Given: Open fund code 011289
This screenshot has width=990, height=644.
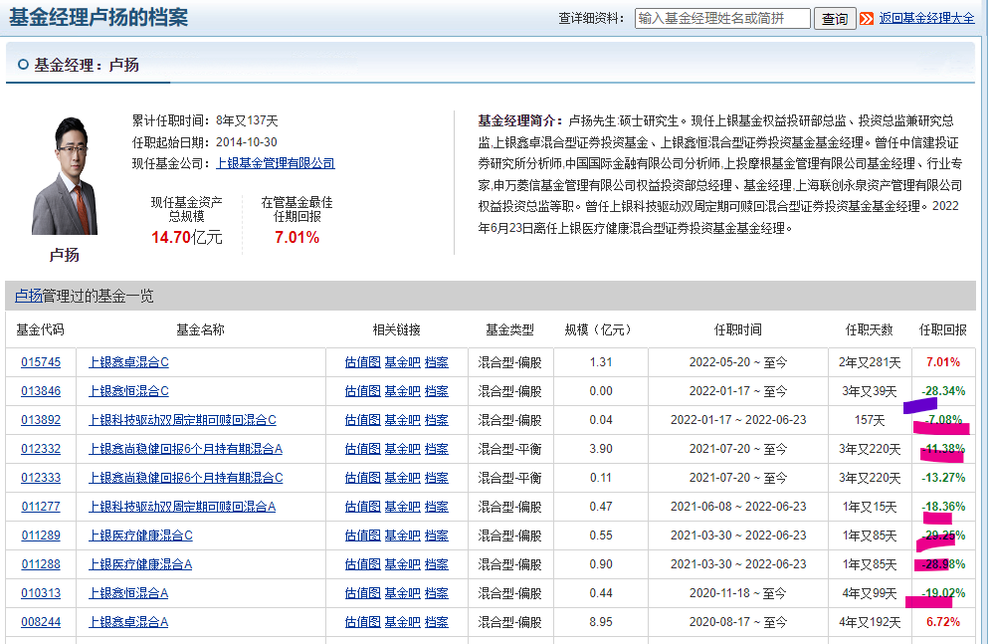Looking at the screenshot, I should 41,536.
